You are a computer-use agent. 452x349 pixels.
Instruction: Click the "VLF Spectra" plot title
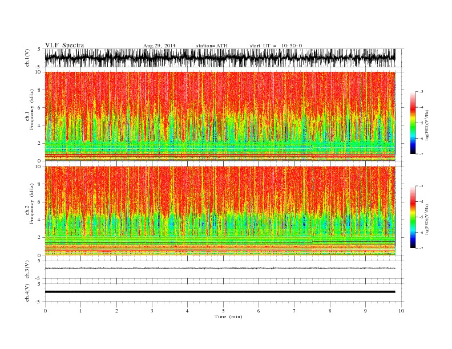pos(64,45)
